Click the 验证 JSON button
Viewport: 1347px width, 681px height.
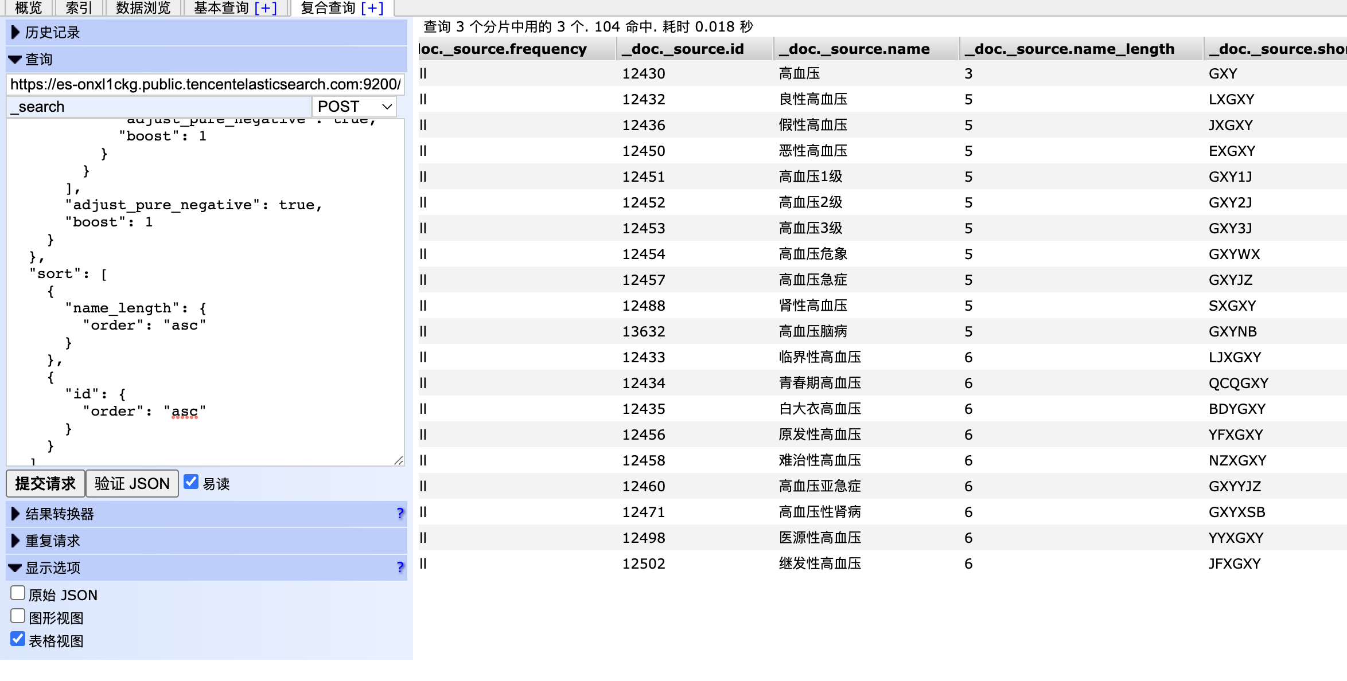tap(132, 483)
